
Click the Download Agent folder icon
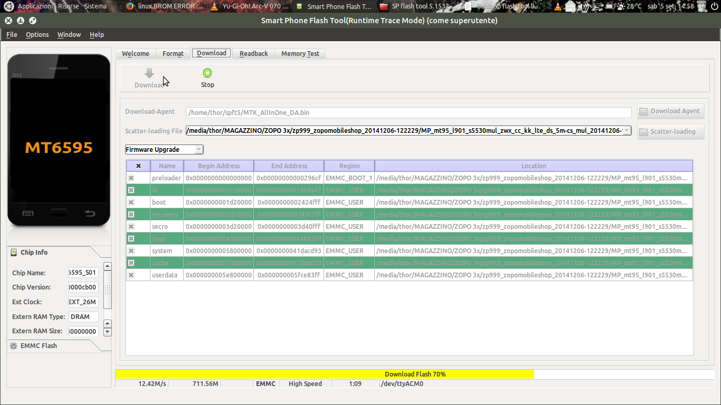click(x=643, y=111)
